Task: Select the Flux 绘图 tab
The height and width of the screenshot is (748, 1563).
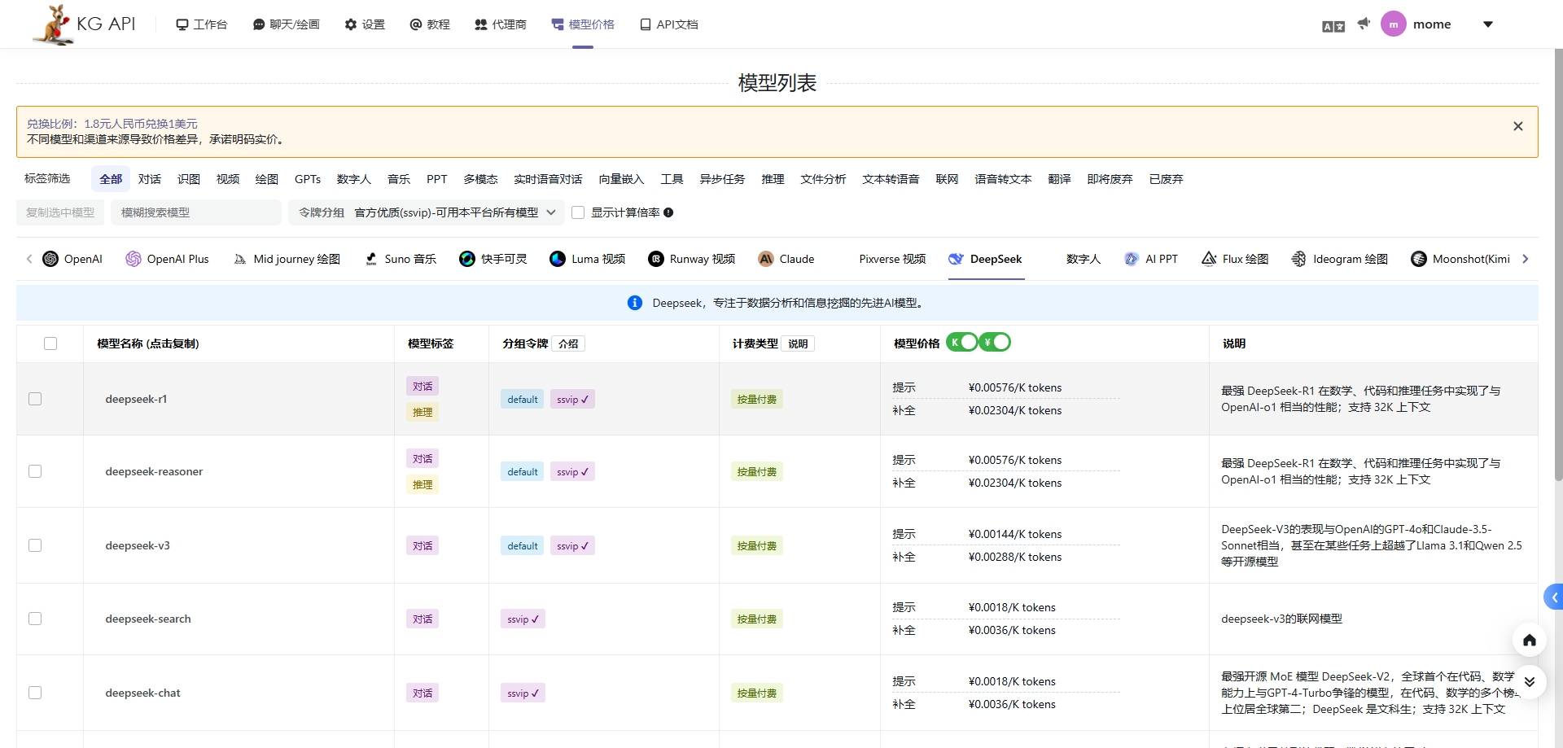Action: click(1235, 259)
